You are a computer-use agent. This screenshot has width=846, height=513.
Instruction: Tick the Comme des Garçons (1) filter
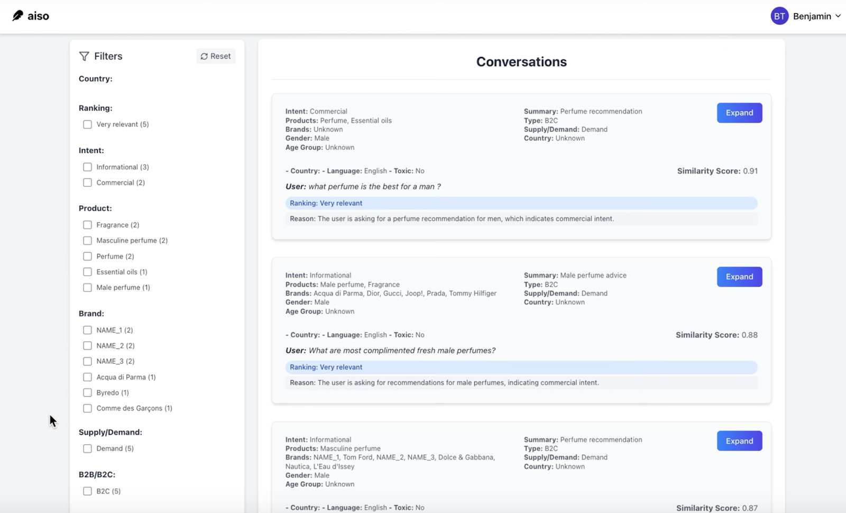click(x=87, y=408)
